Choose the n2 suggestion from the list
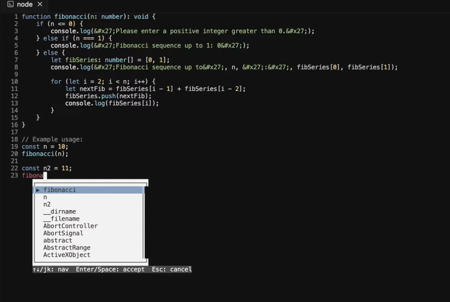 [47, 205]
